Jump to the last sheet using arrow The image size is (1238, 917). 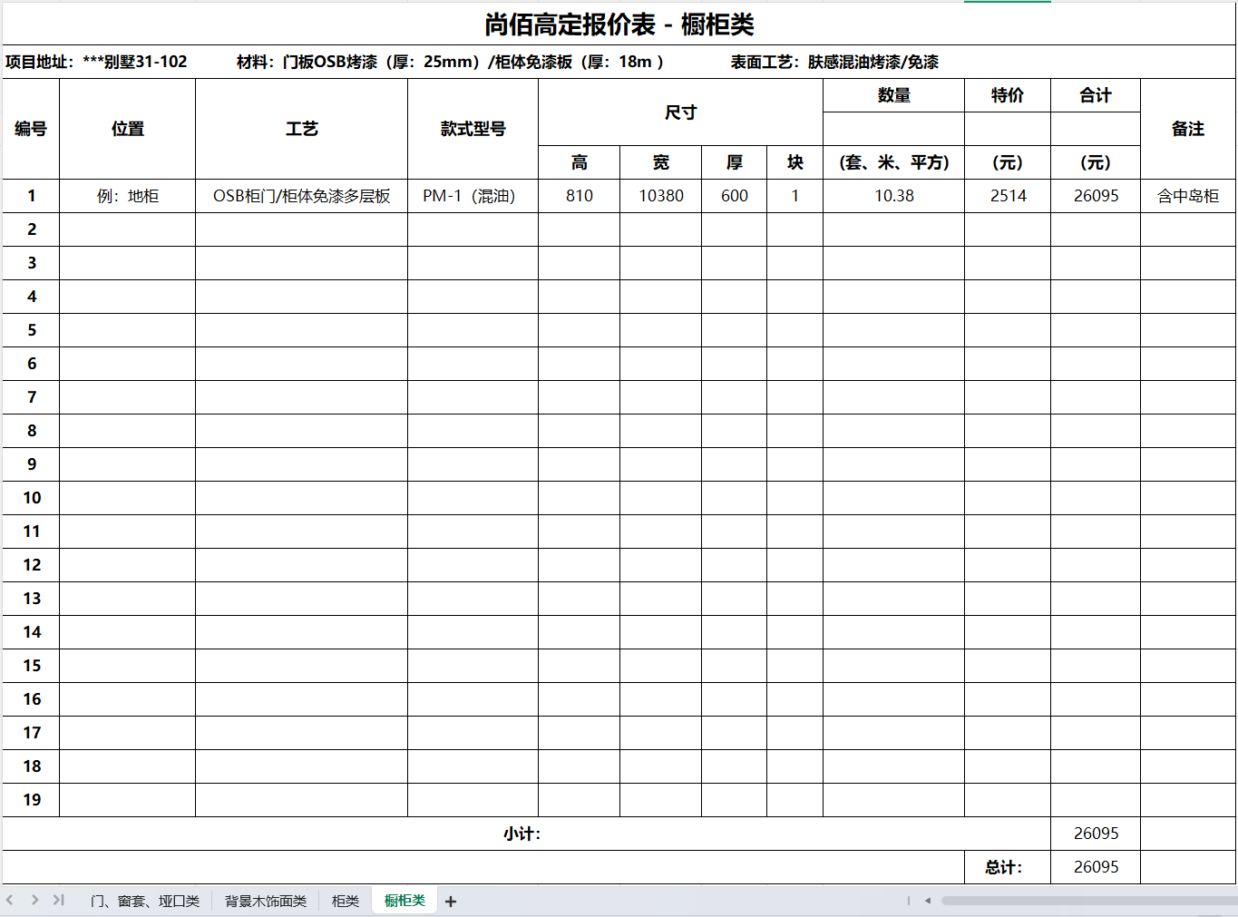point(59,900)
